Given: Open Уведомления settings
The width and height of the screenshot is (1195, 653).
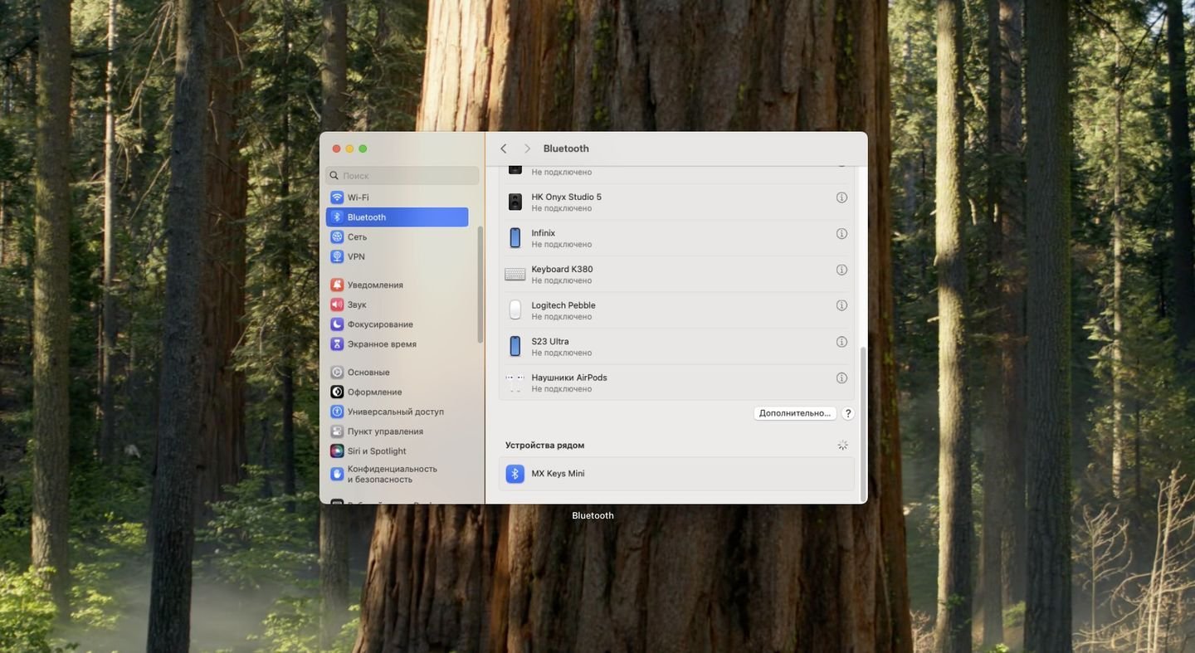Looking at the screenshot, I should pyautogui.click(x=397, y=285).
